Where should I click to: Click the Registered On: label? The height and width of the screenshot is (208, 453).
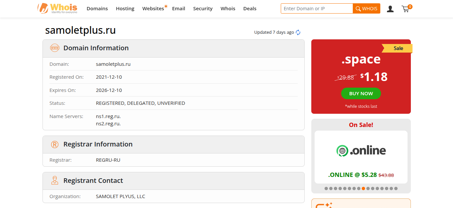[x=67, y=77]
